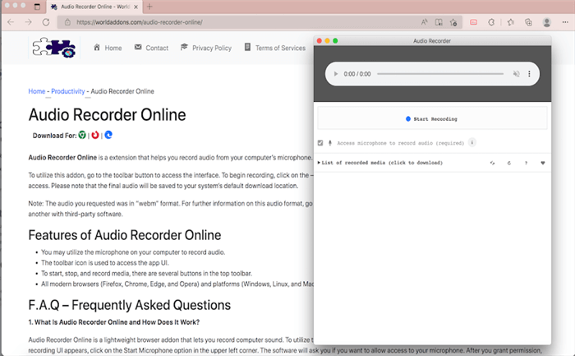Unmute the Audio Recorder player volume
Image resolution: width=575 pixels, height=356 pixels.
516,74
